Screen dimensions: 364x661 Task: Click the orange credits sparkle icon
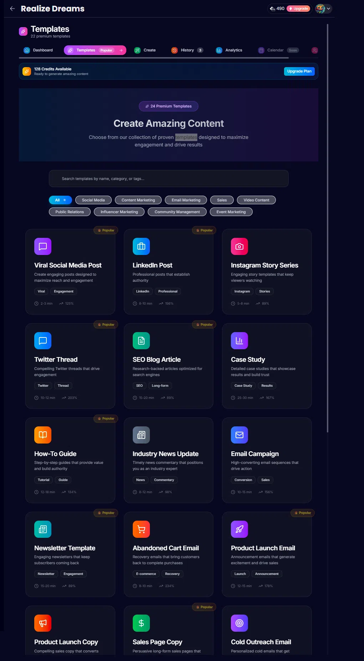pyautogui.click(x=27, y=71)
